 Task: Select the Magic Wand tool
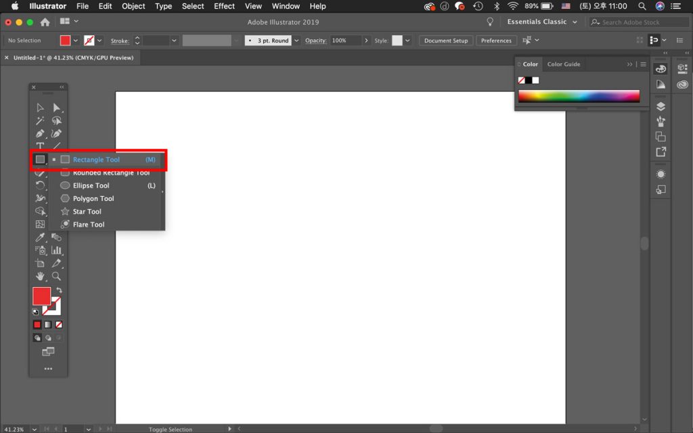(40, 120)
